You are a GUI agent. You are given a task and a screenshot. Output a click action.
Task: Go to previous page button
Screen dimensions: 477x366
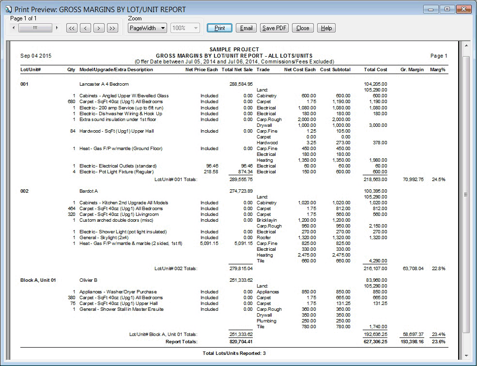click(x=86, y=28)
